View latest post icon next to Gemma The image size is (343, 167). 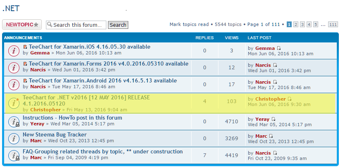279,48
